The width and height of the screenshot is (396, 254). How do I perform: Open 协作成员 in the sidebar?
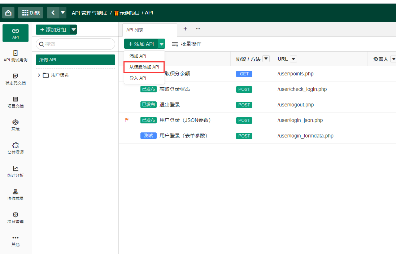[15, 194]
